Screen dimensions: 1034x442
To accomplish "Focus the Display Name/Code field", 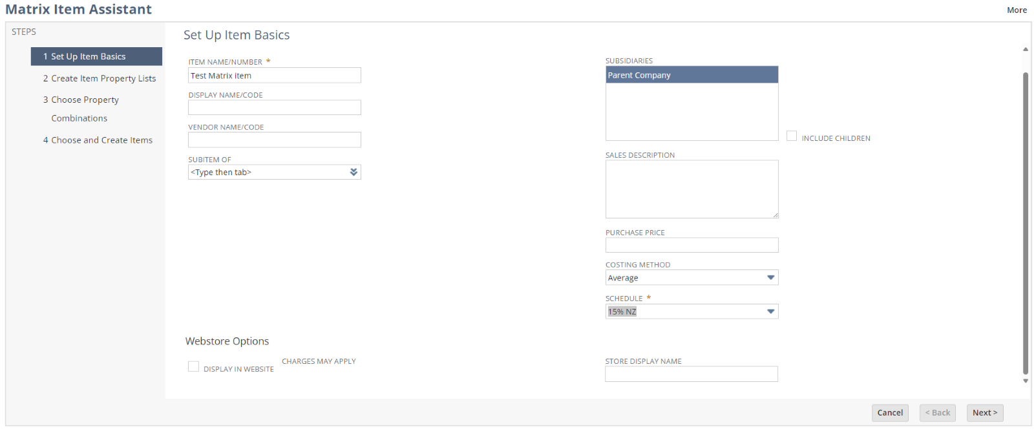I will pos(274,108).
